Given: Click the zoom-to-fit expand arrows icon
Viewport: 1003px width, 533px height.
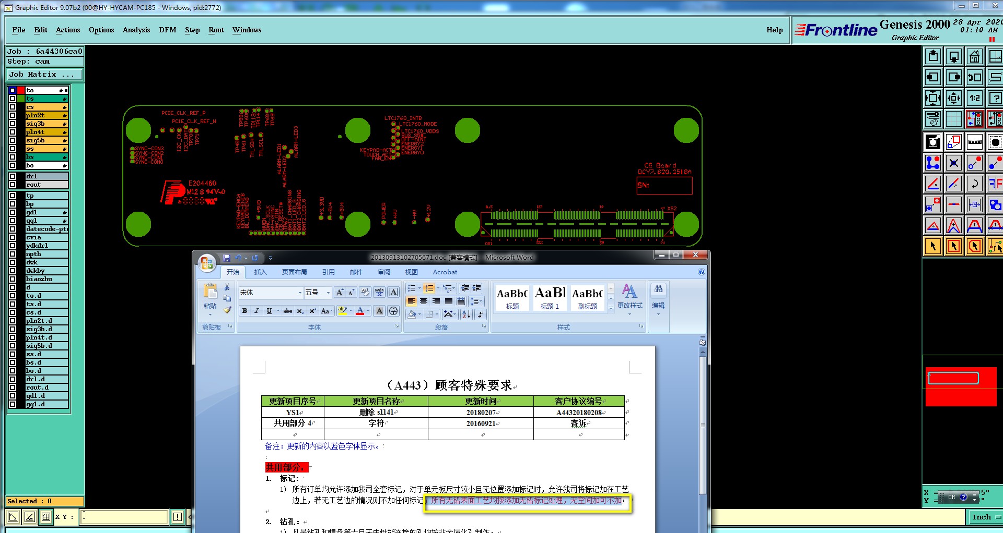Looking at the screenshot, I should [933, 98].
